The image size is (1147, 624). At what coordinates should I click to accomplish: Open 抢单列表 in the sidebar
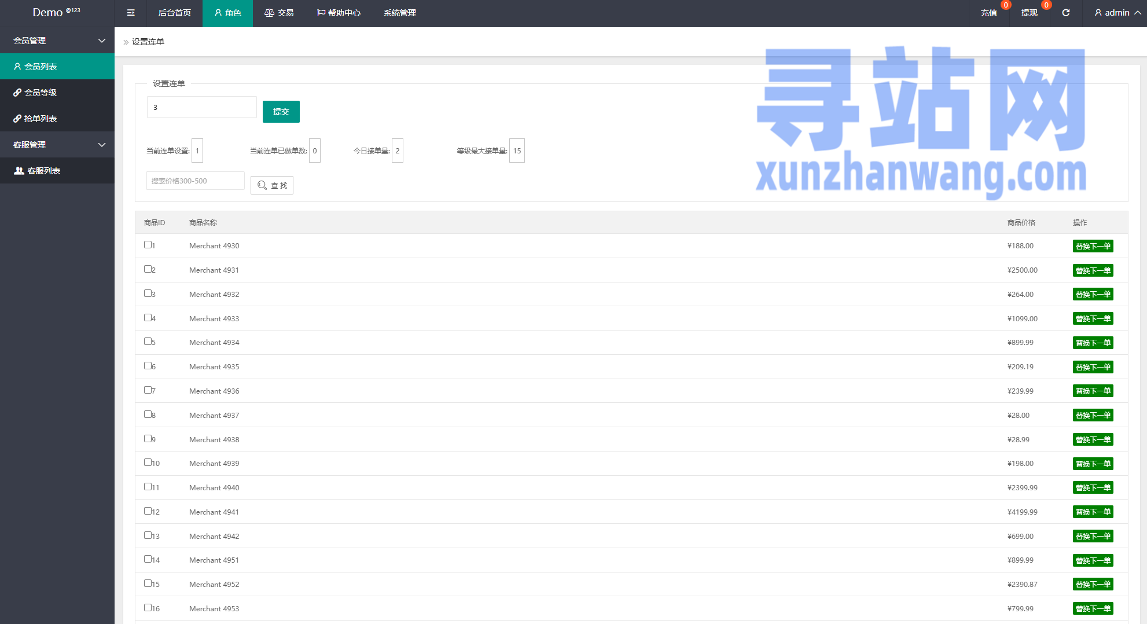point(40,119)
